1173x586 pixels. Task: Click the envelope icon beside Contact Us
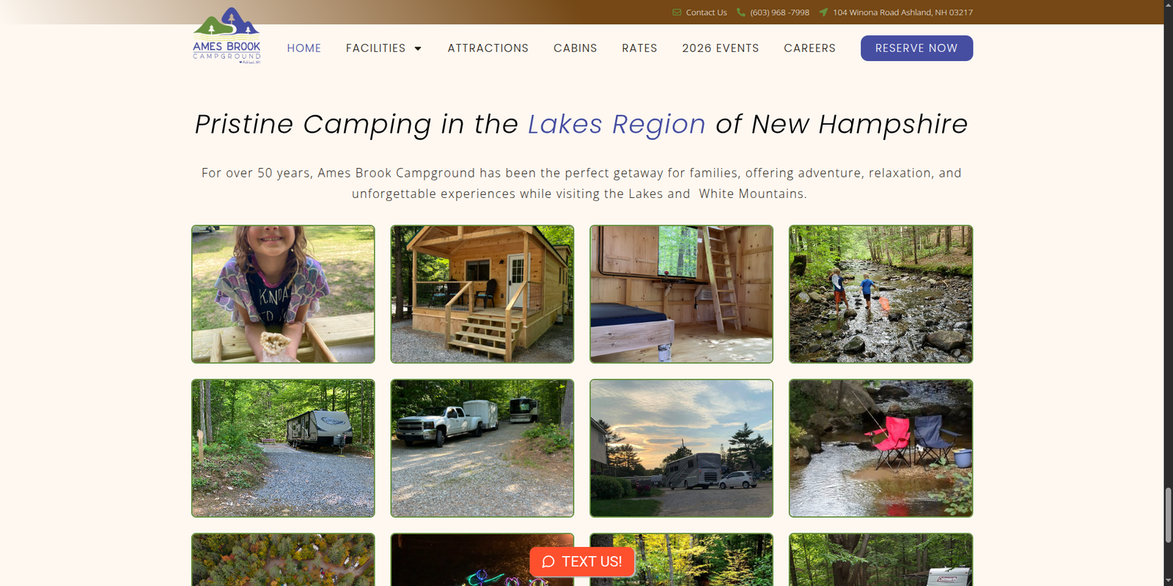point(677,12)
